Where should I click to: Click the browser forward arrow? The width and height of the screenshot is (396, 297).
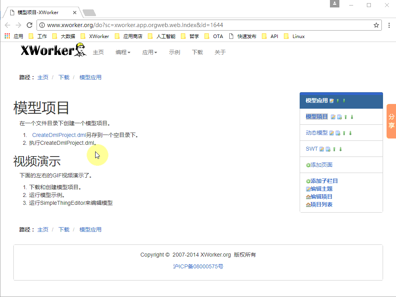coord(18,25)
